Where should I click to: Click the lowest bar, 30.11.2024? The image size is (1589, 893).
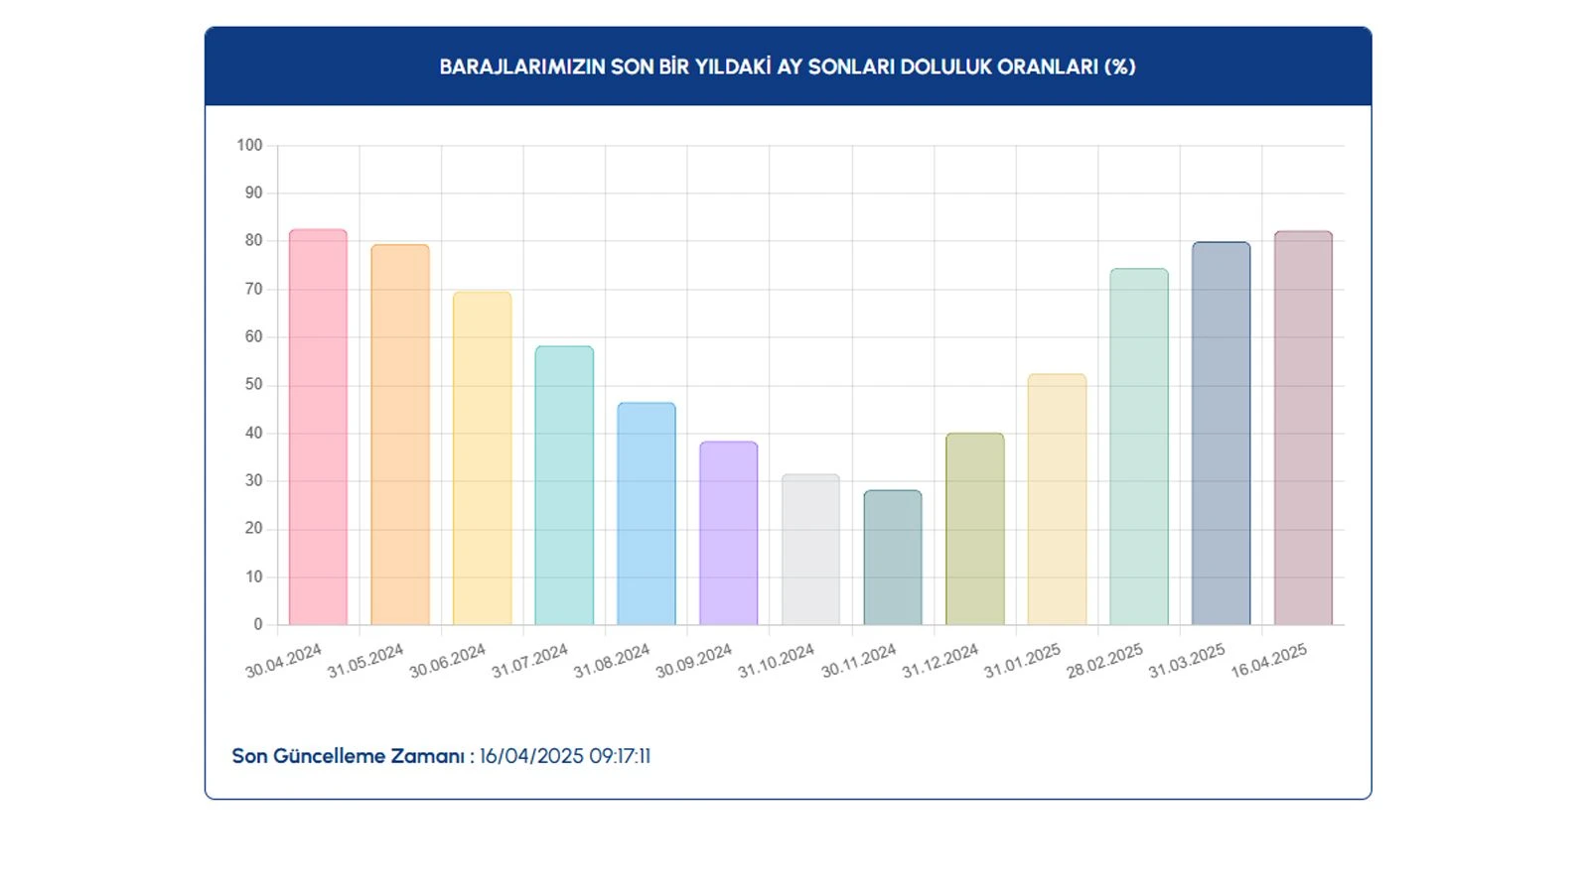point(893,558)
